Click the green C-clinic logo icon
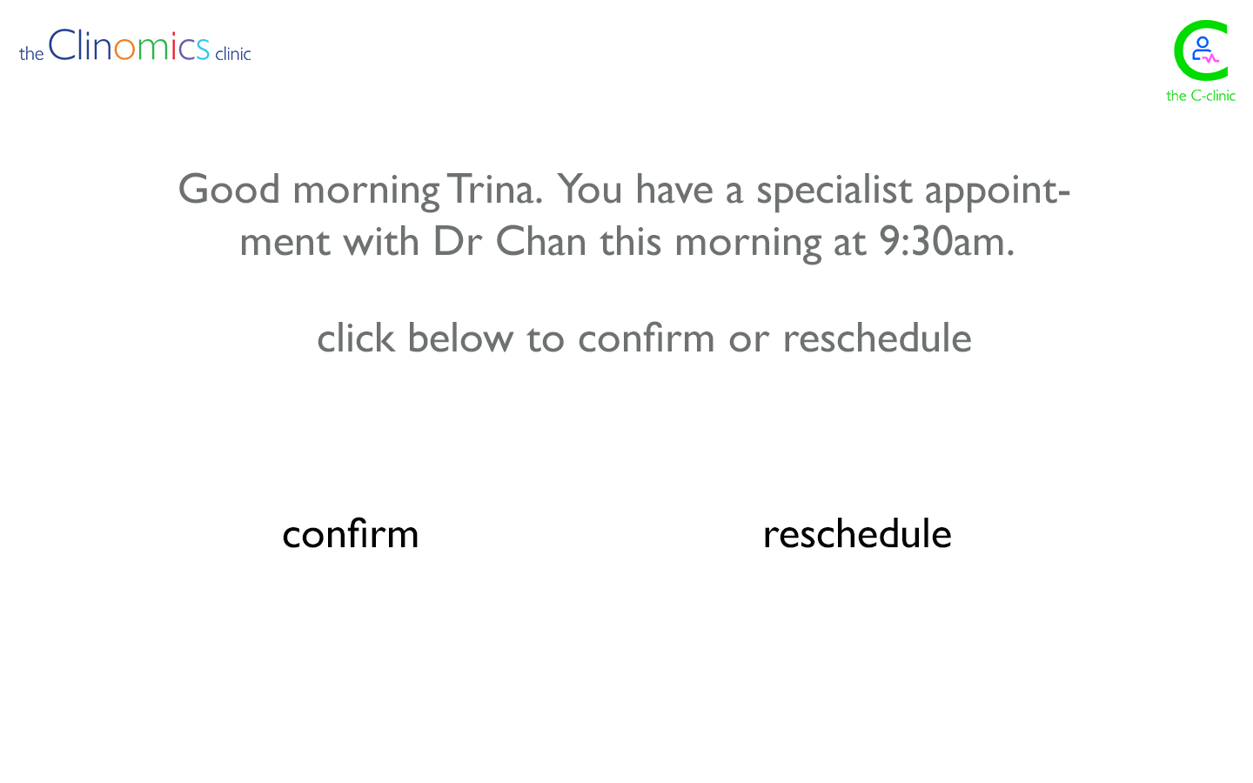 pyautogui.click(x=1200, y=50)
